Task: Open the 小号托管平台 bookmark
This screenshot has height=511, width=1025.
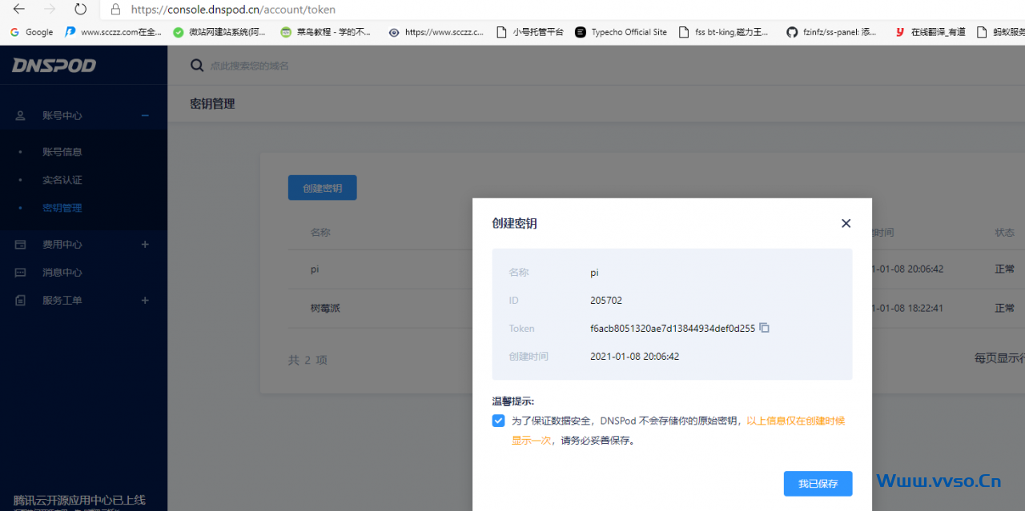Action: point(530,32)
